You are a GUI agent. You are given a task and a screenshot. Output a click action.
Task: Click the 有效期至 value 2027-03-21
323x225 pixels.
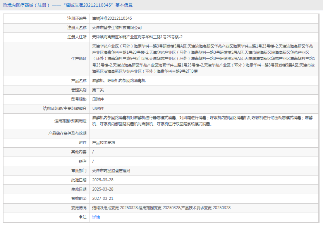[103, 198]
